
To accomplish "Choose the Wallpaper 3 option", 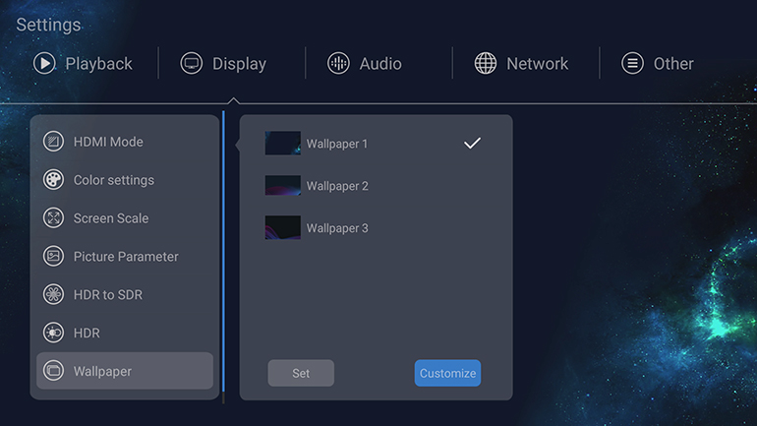I will (x=337, y=228).
